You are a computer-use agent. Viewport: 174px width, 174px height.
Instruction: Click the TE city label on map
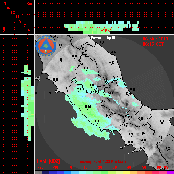pyautogui.click(x=118, y=83)
